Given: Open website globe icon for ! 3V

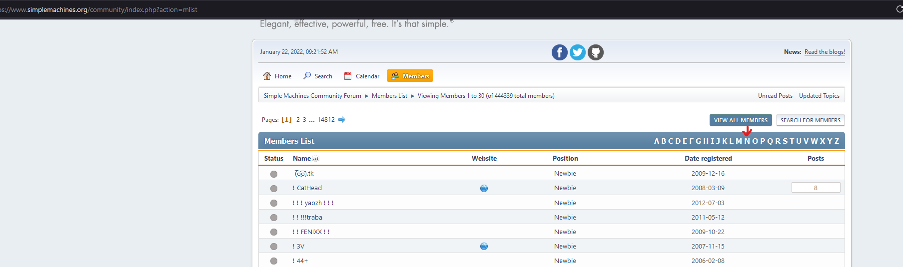Looking at the screenshot, I should coord(484,246).
